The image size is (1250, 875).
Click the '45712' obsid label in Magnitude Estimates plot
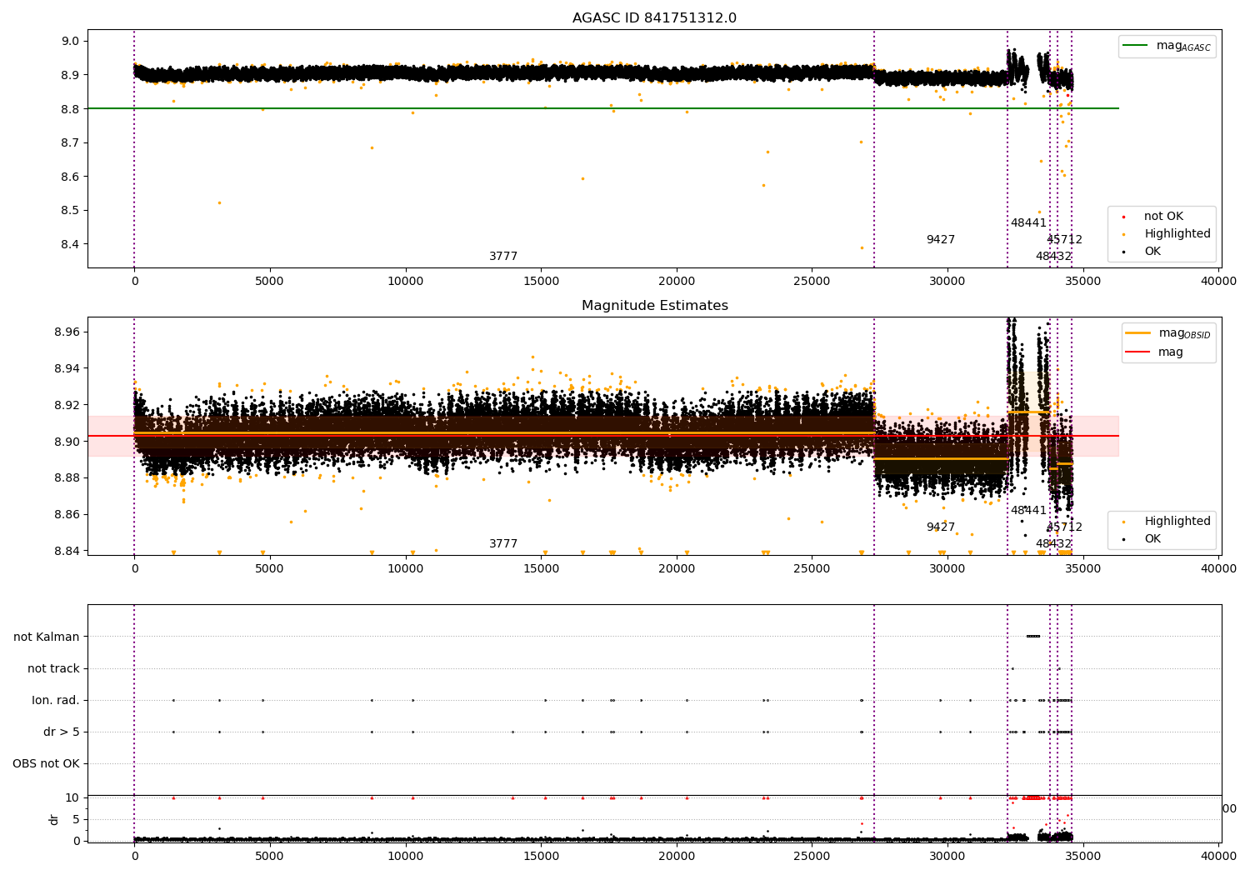[1064, 527]
